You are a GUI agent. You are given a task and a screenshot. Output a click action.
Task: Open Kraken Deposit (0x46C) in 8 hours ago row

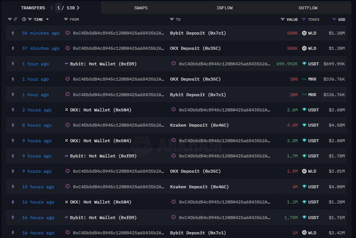(x=199, y=125)
